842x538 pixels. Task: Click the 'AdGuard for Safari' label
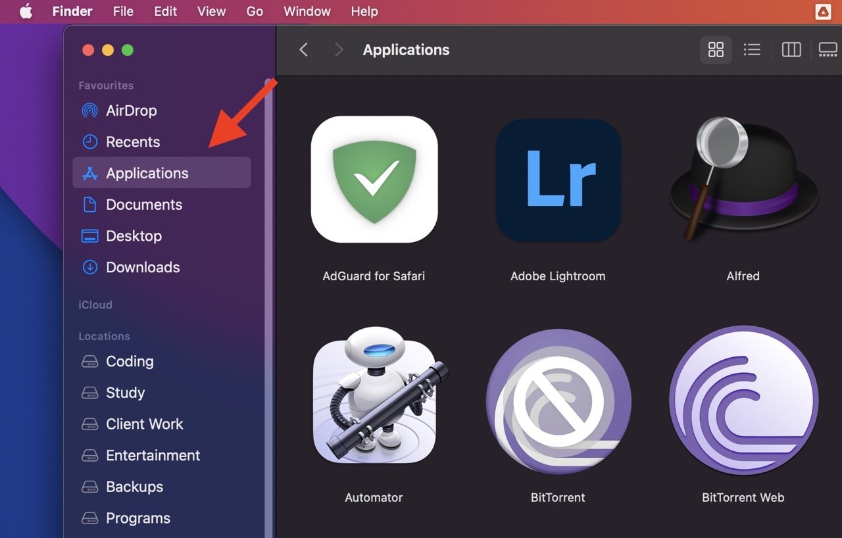click(x=374, y=276)
